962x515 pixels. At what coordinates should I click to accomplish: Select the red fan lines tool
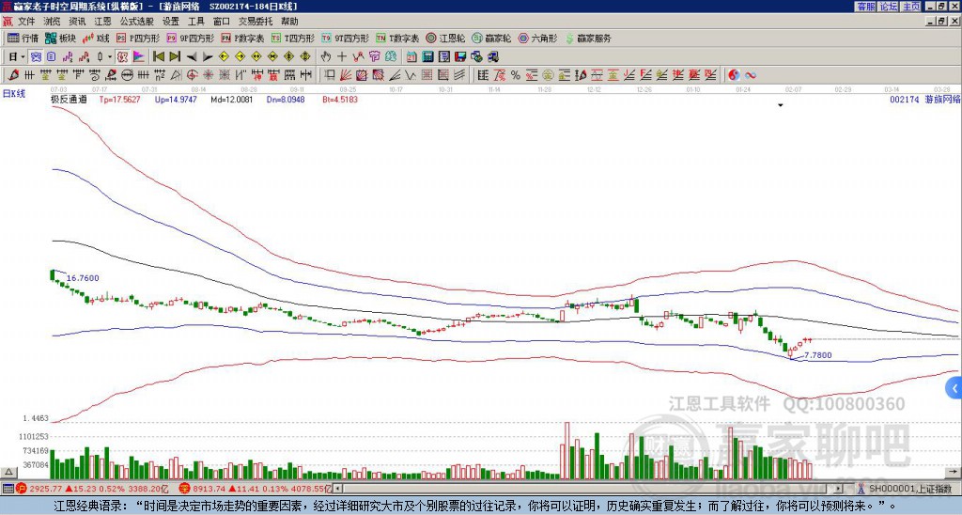tap(346, 75)
